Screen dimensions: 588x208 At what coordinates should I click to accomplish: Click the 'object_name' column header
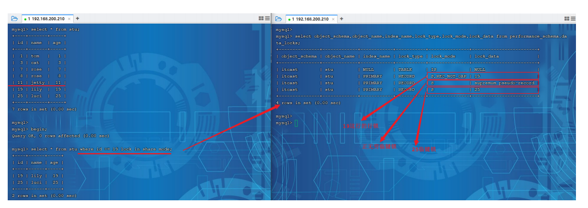(339, 56)
